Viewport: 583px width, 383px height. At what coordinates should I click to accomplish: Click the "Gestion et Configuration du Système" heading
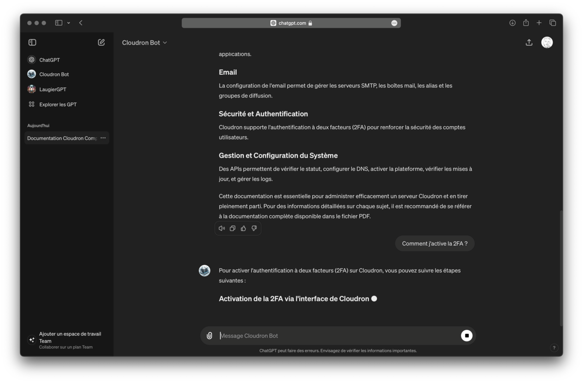(x=278, y=156)
